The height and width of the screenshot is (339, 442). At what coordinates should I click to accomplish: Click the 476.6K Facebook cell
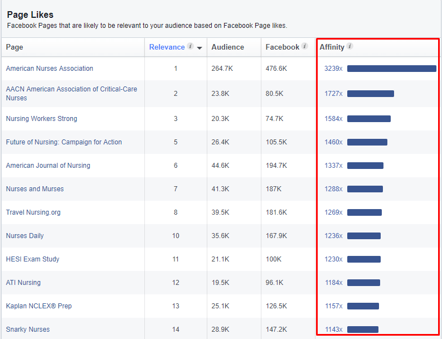click(276, 69)
